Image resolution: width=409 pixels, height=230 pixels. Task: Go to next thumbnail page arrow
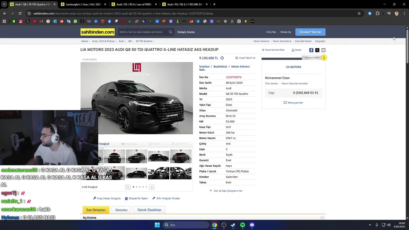152,187
